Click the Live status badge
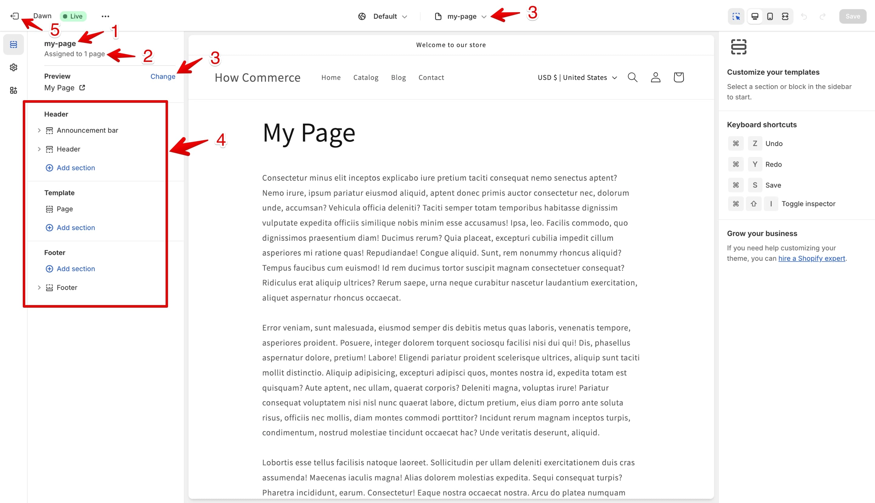This screenshot has height=503, width=875. point(73,16)
